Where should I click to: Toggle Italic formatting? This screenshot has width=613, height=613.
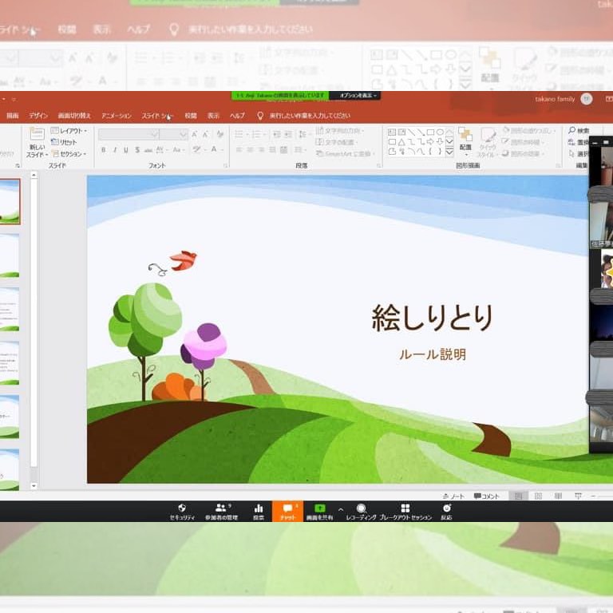[115, 150]
